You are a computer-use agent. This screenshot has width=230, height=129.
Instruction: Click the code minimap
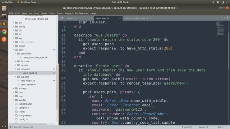coord(221,28)
